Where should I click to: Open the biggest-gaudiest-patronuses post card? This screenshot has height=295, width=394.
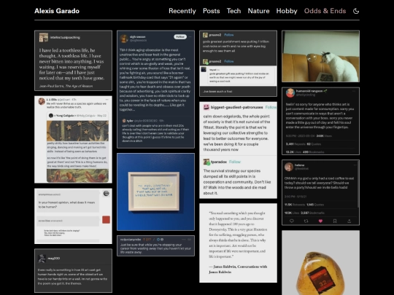coord(238,150)
